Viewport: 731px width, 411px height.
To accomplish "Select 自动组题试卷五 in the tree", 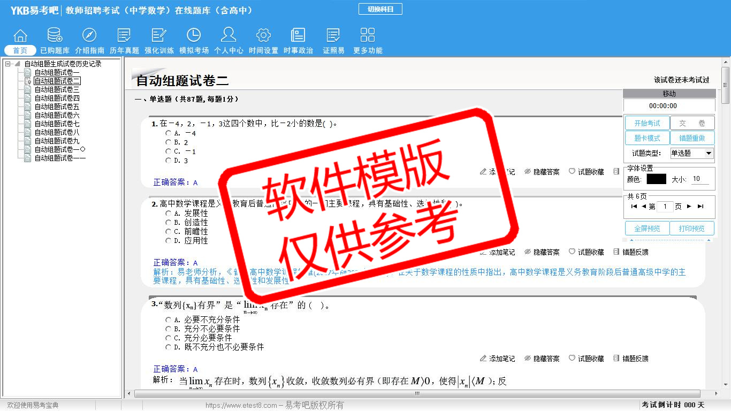I will (x=57, y=107).
